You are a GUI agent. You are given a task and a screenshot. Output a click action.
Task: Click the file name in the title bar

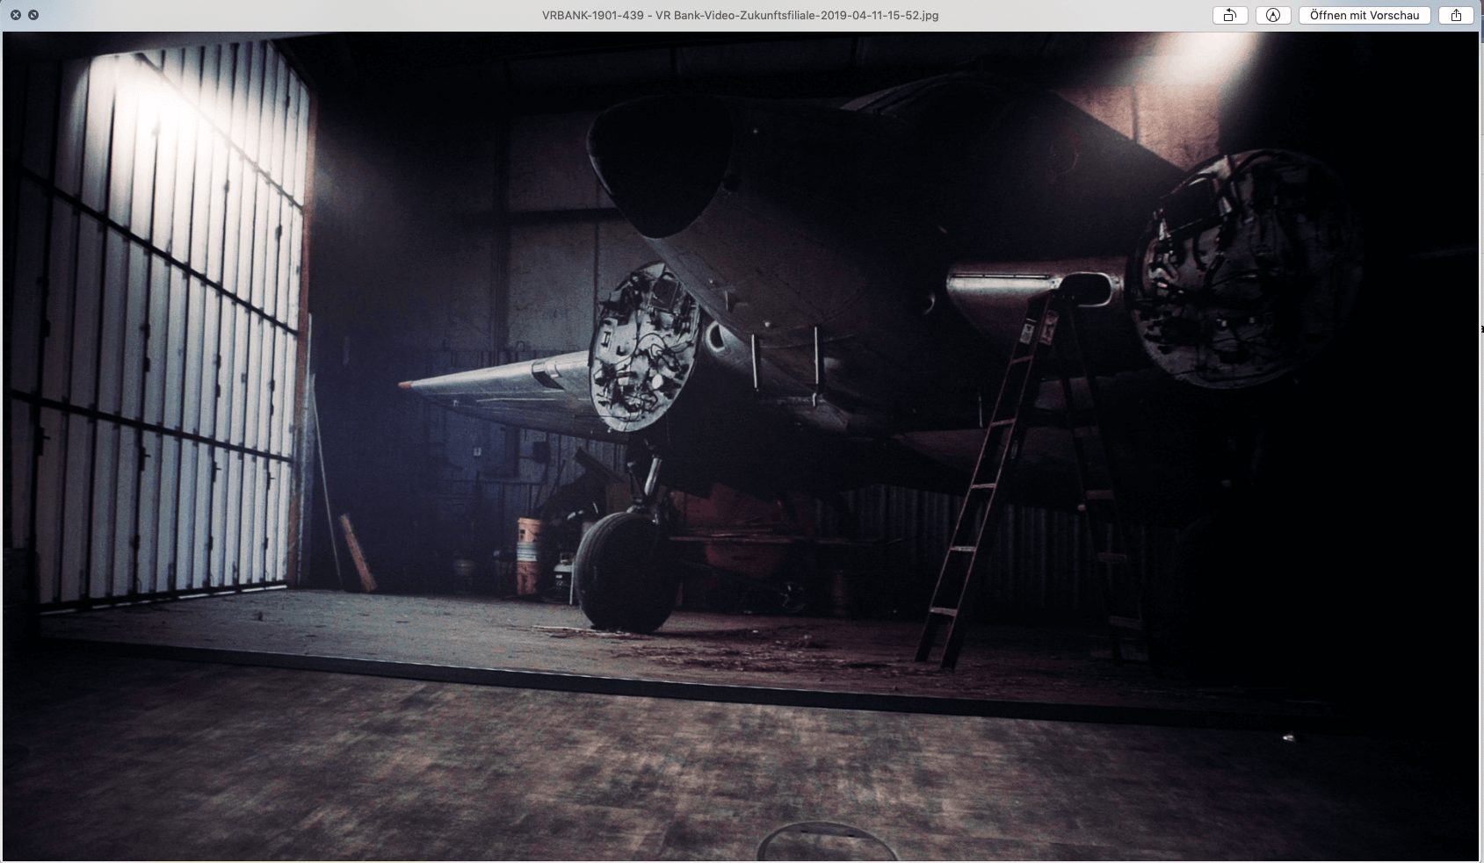740,15
